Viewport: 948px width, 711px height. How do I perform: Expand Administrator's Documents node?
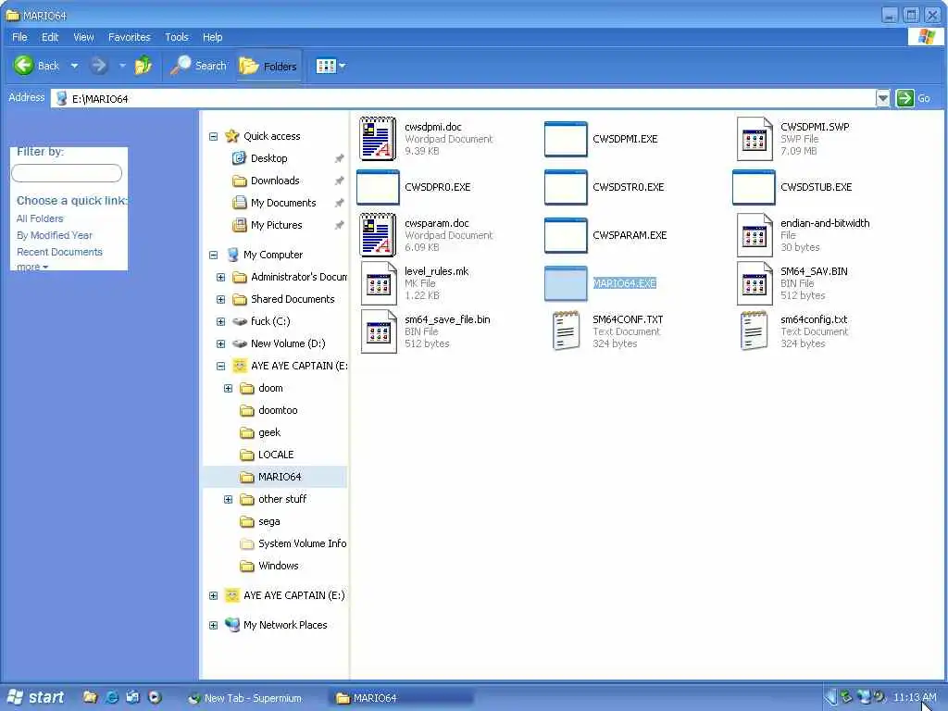pos(220,278)
